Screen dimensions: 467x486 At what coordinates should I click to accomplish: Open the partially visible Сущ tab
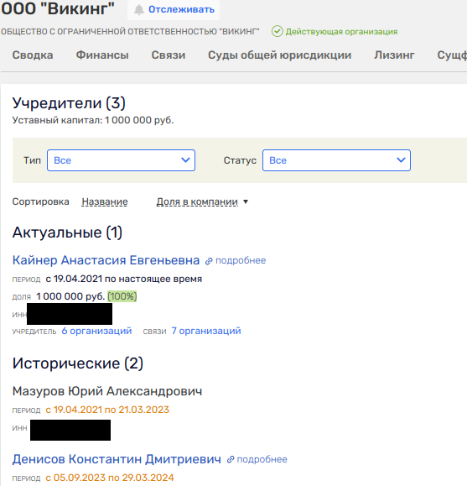point(452,55)
